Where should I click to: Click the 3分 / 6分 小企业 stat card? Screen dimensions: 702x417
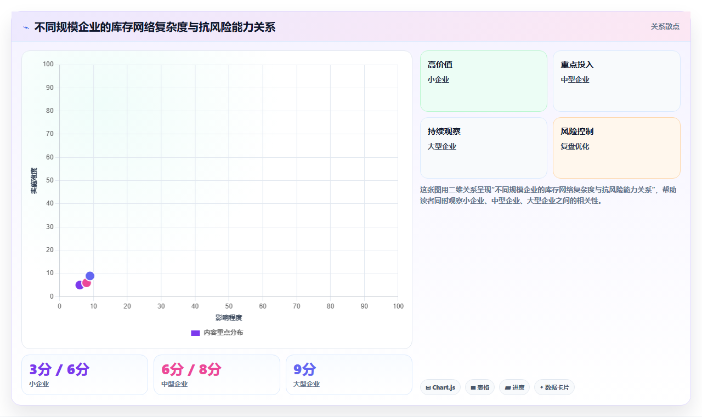(x=84, y=375)
